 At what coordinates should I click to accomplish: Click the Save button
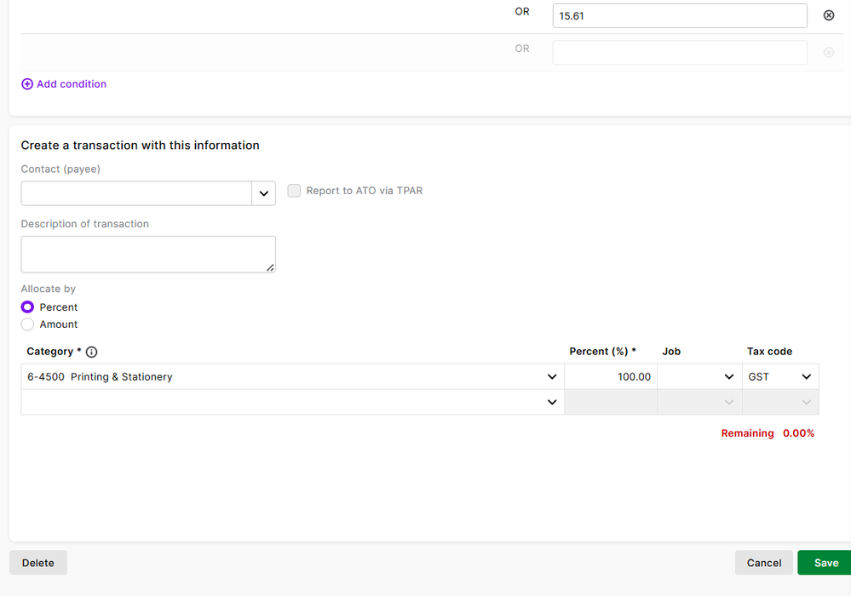pos(825,563)
